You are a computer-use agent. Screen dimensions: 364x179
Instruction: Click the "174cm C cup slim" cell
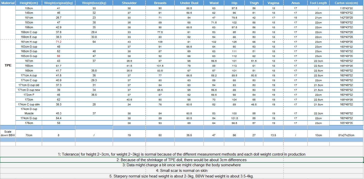coord(29,104)
